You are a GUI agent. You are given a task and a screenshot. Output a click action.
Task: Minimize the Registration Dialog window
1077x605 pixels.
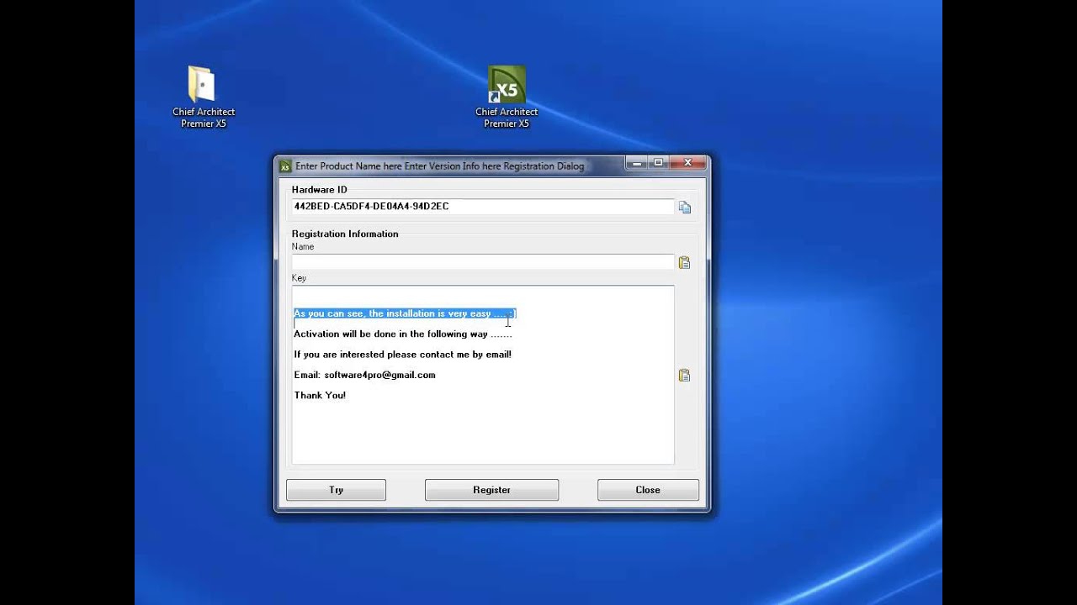pyautogui.click(x=639, y=163)
